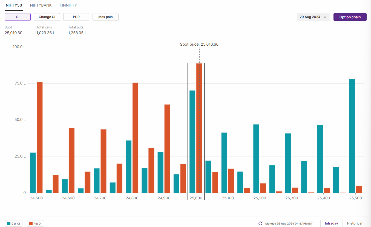Click the Spot price 25,010.60 chart label
The image size is (371, 227).
(199, 44)
